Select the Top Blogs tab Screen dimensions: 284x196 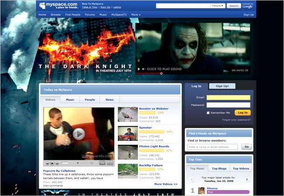tap(219, 169)
